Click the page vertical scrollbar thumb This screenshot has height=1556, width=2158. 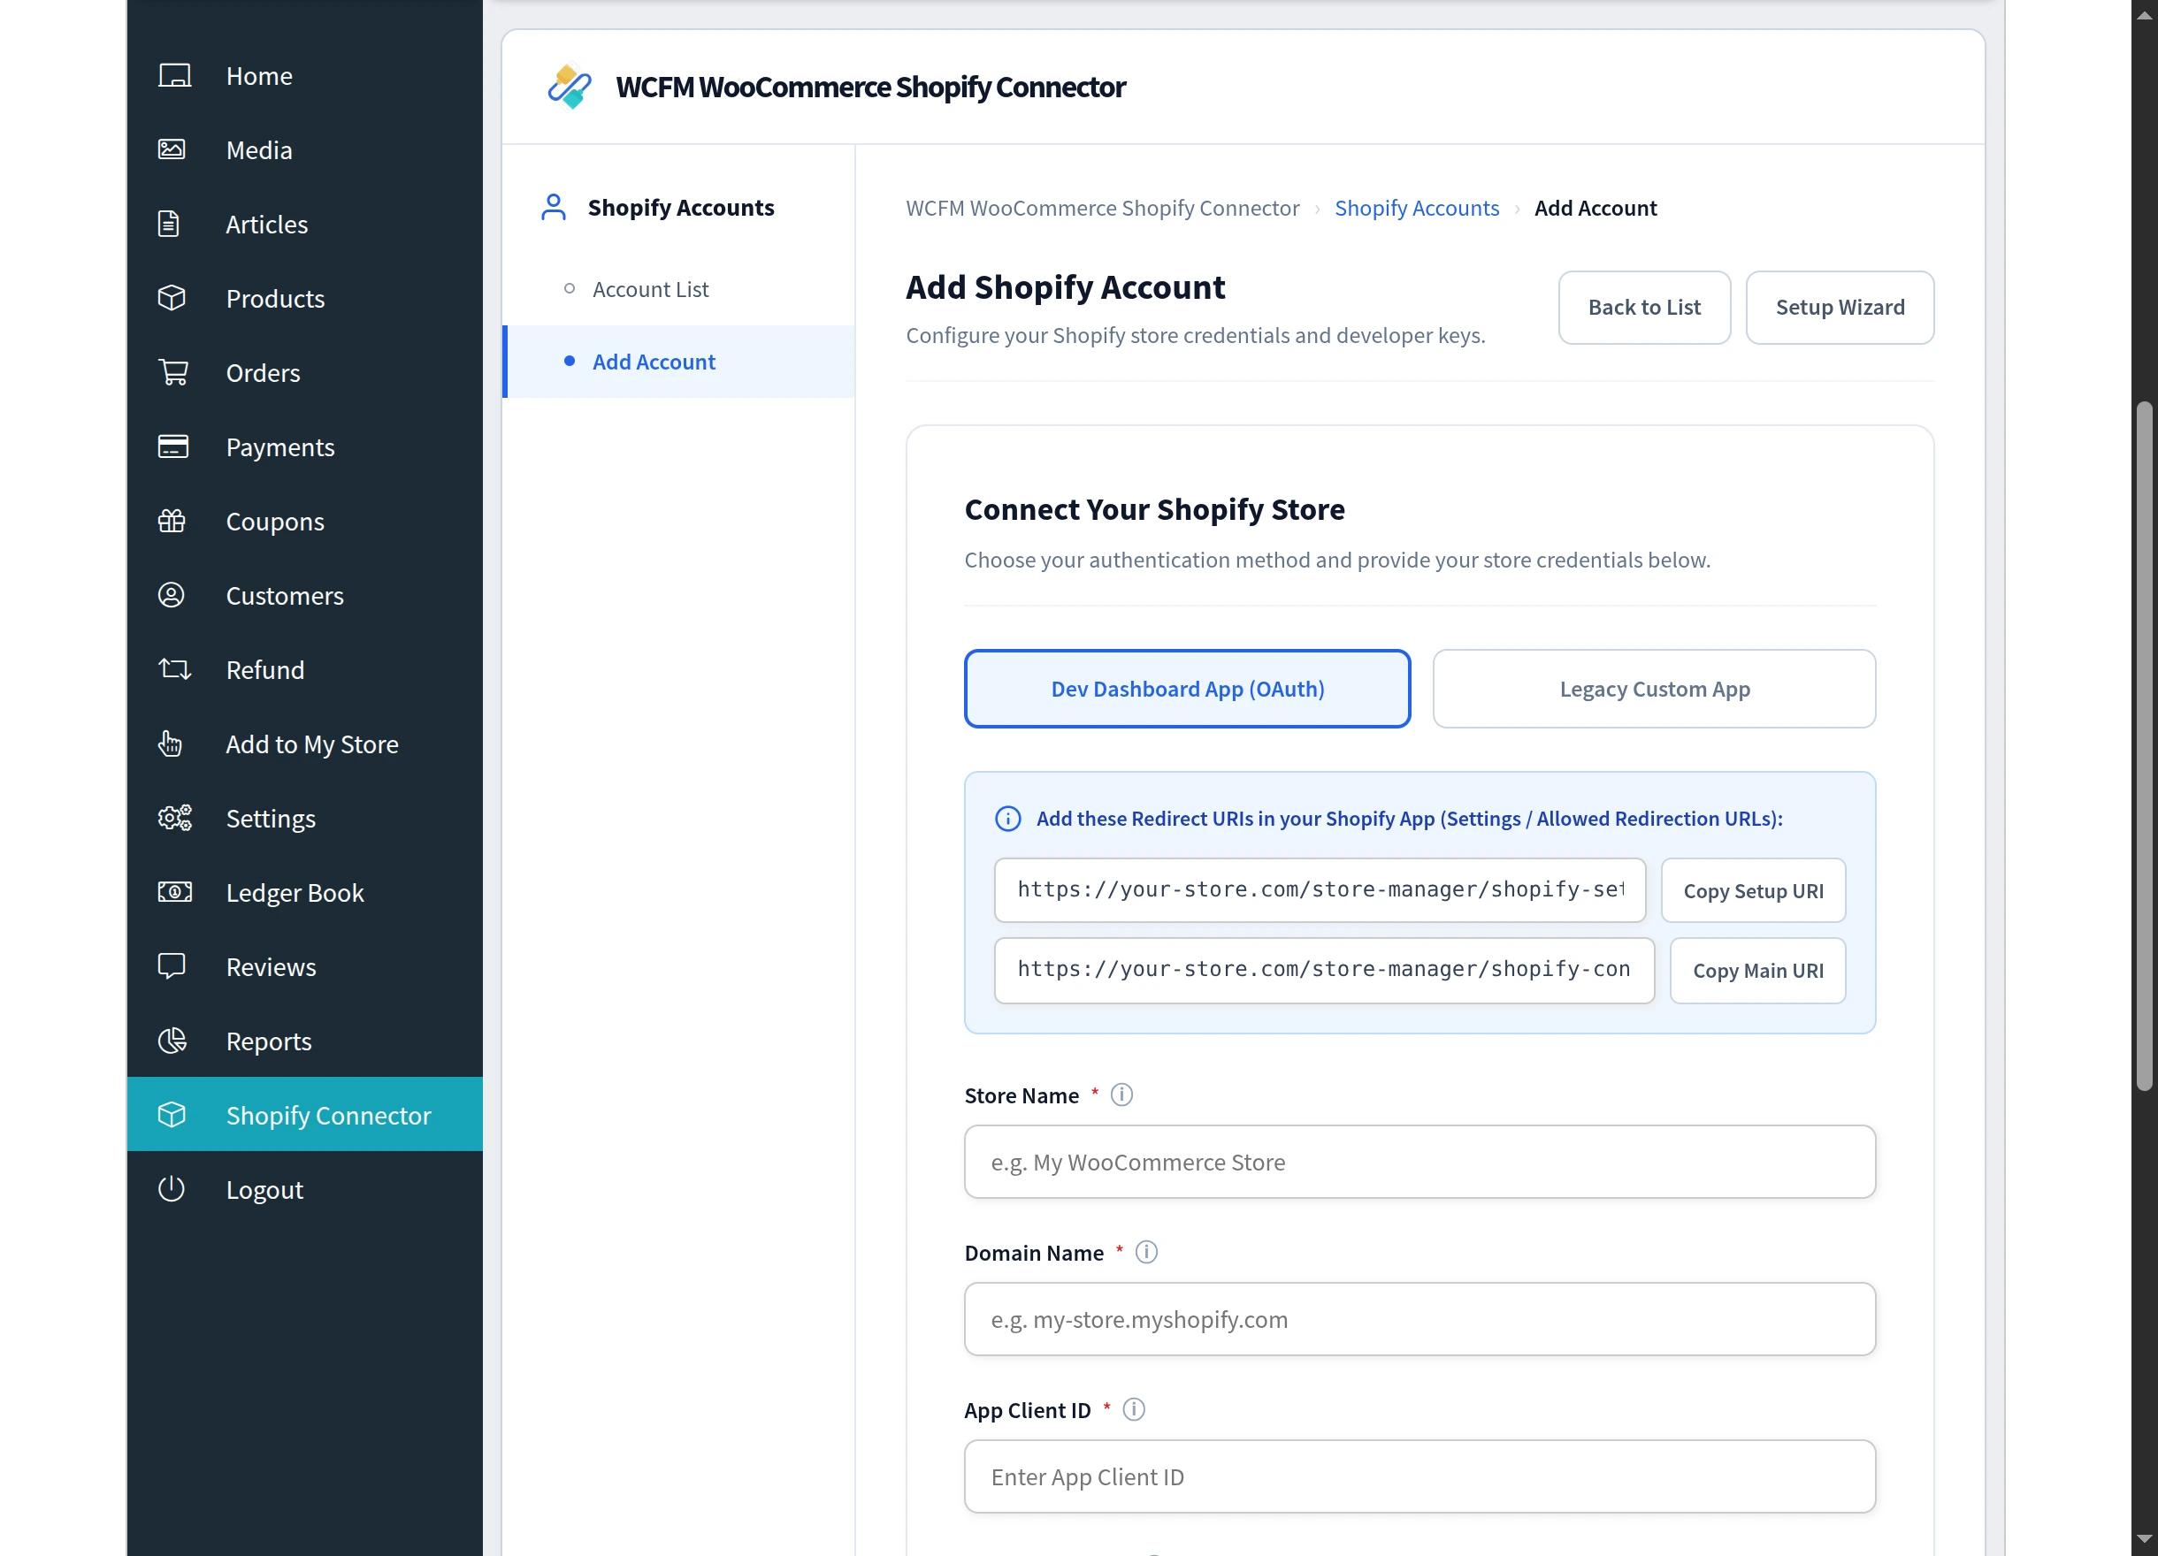2144,745
